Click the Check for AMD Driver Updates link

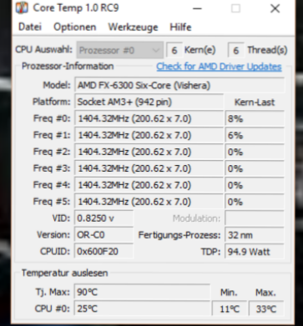[x=219, y=67]
